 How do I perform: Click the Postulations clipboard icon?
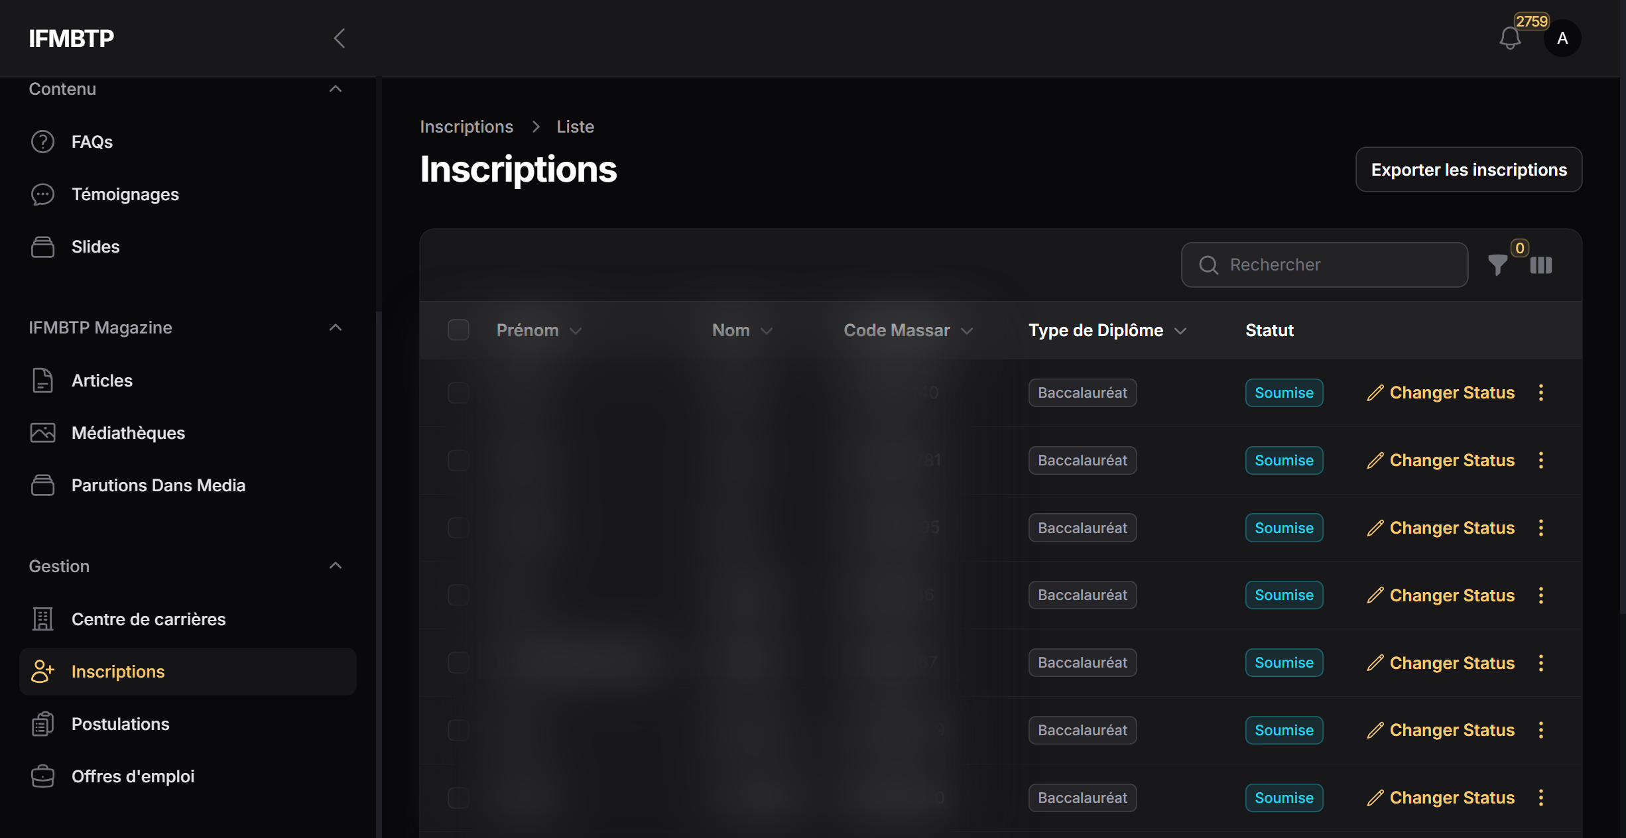click(x=42, y=724)
